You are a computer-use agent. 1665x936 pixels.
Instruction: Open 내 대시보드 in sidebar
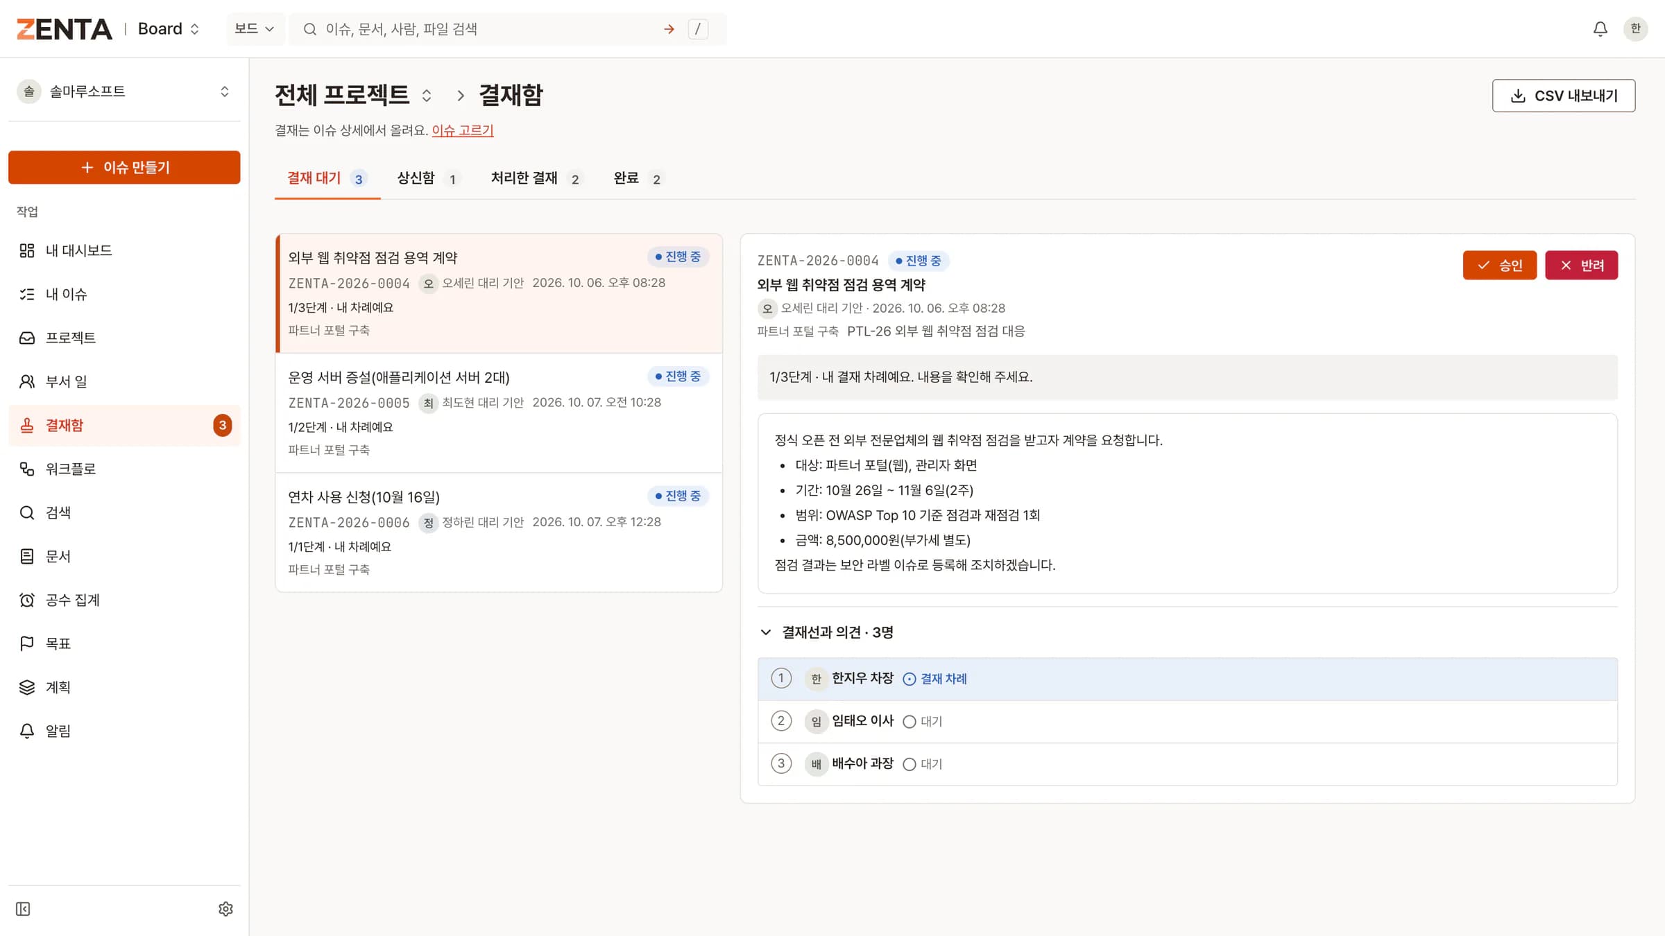tap(124, 250)
